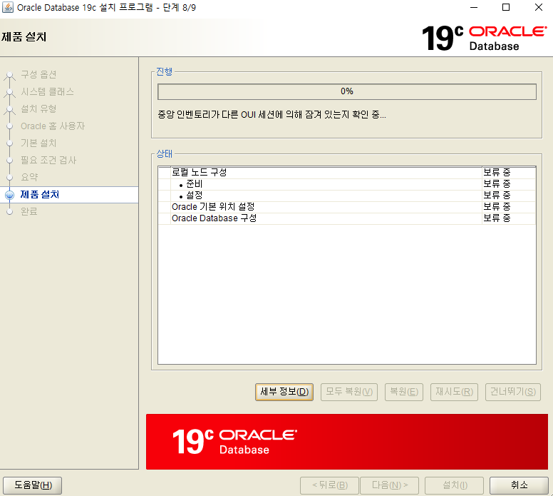Click the 다음(N) > next button
Screen dimensions: 553x496
pyautogui.click(x=389, y=485)
